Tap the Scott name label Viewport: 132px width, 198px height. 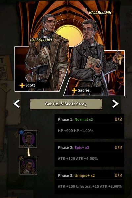30,85
